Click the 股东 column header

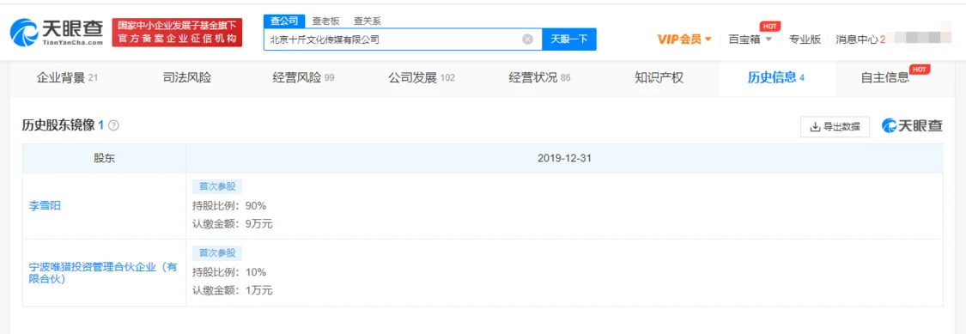[x=104, y=158]
